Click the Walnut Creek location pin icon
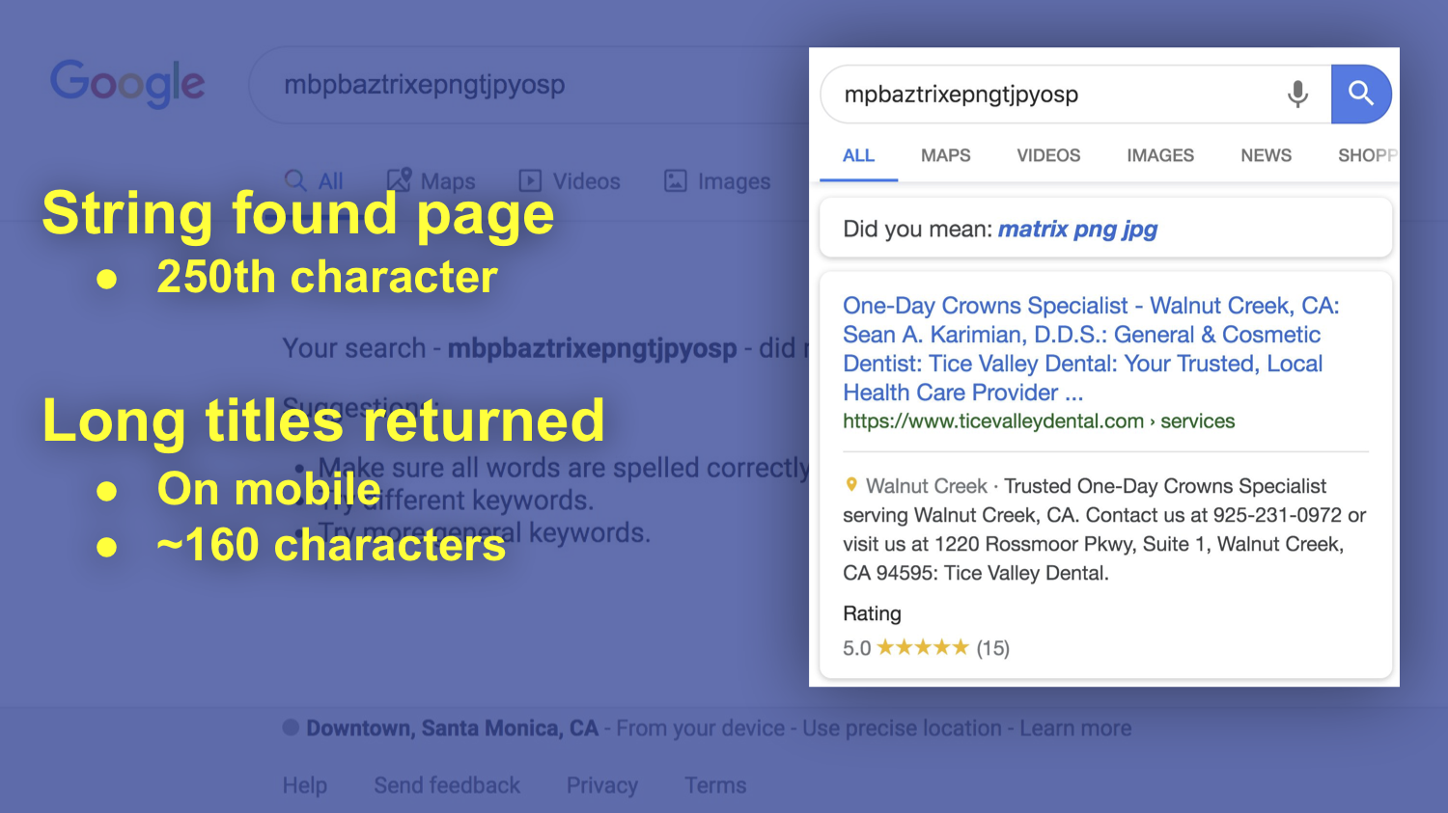Viewport: 1448px width, 813px height. 850,485
